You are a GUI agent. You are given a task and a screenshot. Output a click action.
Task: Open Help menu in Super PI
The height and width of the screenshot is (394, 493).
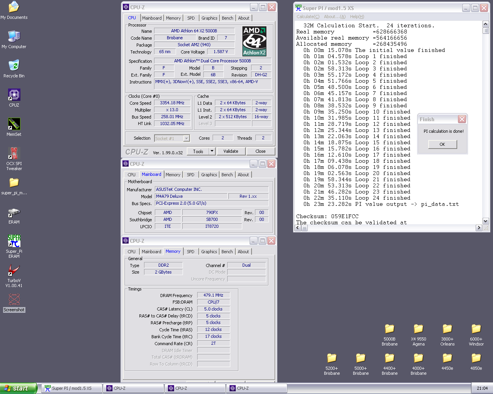point(357,17)
